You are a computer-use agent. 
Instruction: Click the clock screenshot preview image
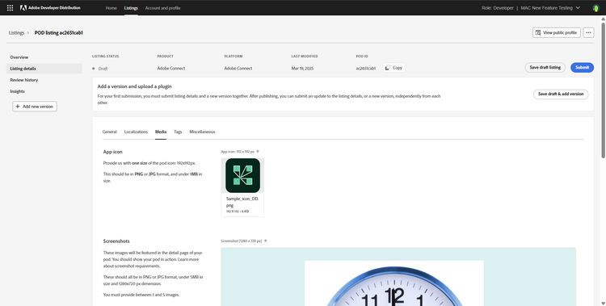click(398, 277)
